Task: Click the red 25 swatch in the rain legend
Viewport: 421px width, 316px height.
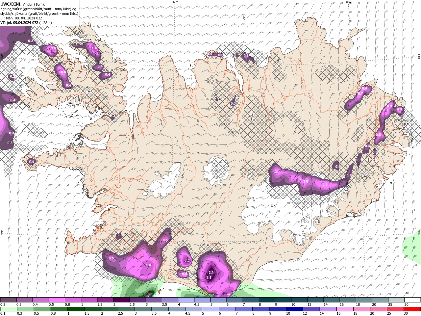Action: tap(395, 309)
